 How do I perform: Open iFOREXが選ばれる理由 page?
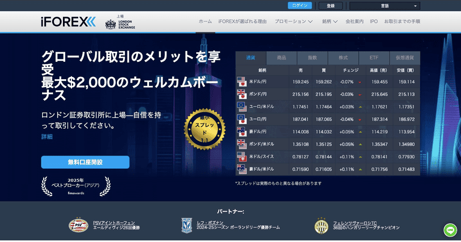242,21
